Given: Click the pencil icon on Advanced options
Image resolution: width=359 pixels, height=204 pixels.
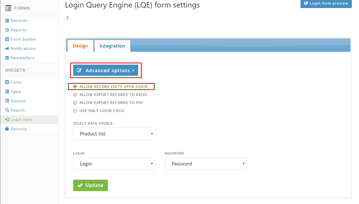Looking at the screenshot, I should 79,70.
